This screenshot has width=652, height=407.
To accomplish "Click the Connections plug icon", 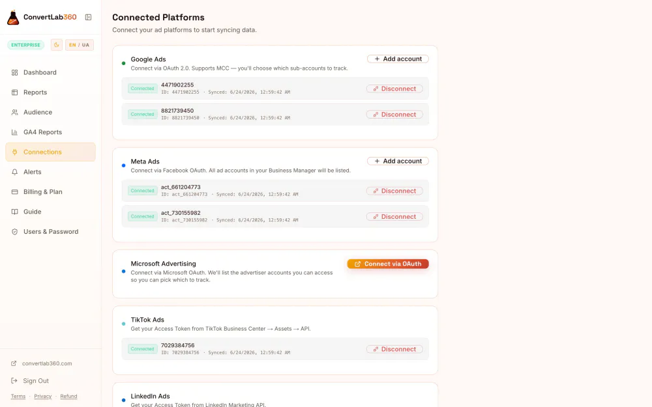I will click(14, 152).
